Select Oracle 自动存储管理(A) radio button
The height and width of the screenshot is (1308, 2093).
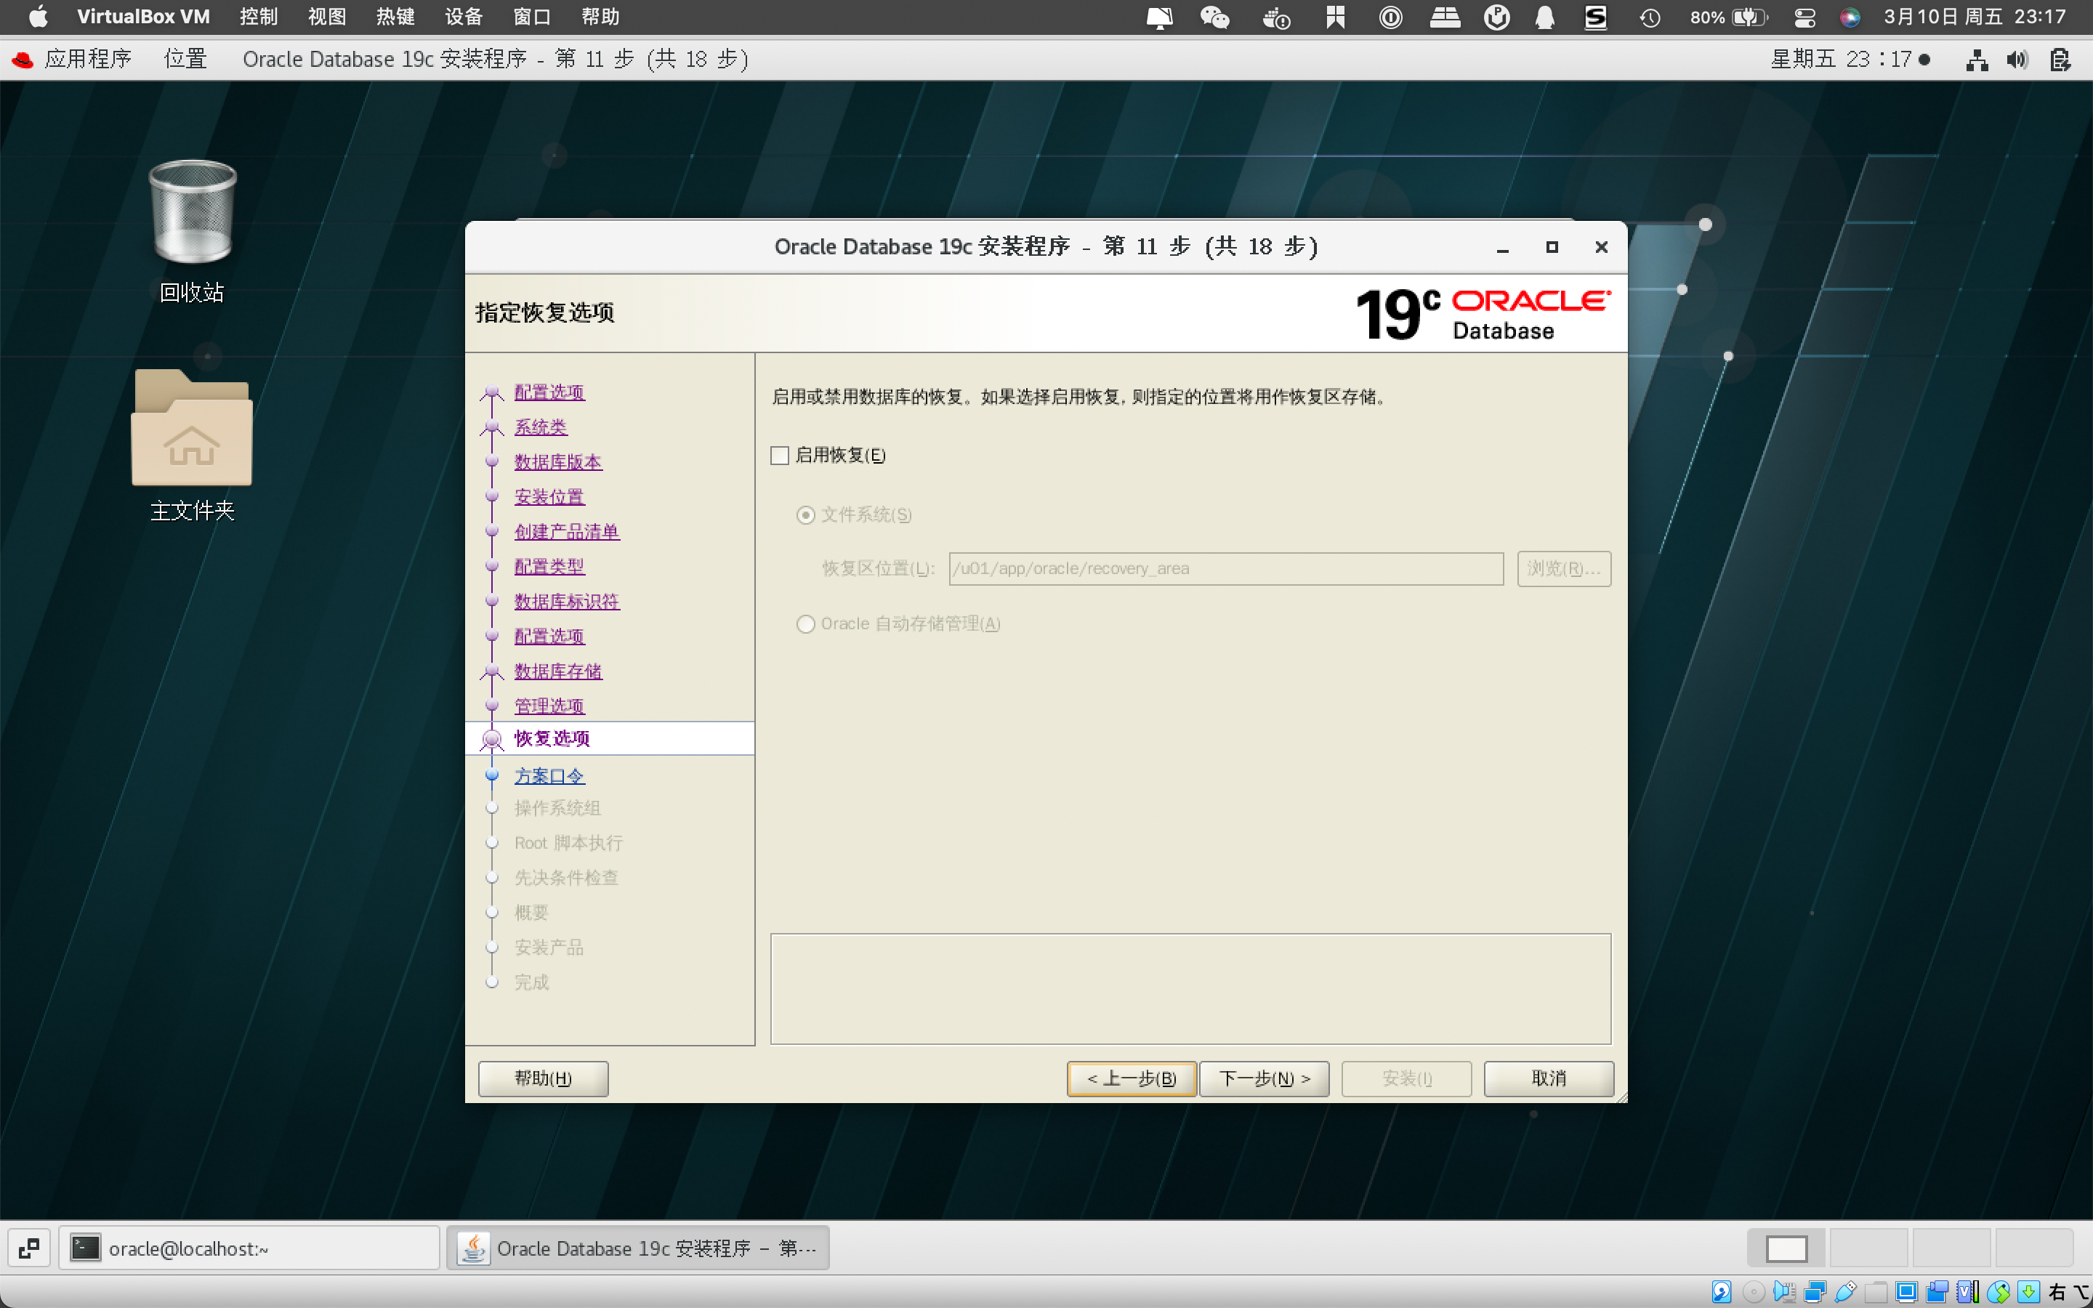point(805,623)
